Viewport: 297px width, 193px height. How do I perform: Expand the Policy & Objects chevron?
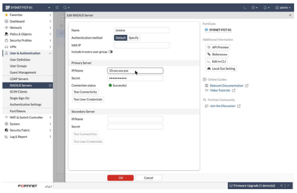click(50, 34)
